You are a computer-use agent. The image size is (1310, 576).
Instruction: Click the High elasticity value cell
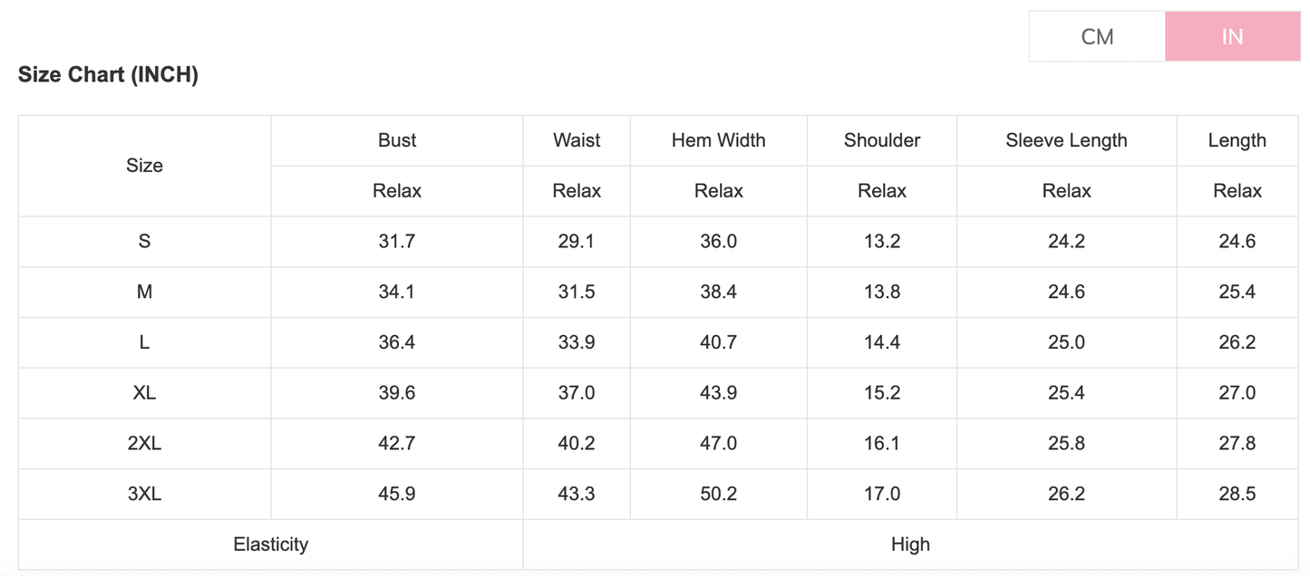(910, 544)
